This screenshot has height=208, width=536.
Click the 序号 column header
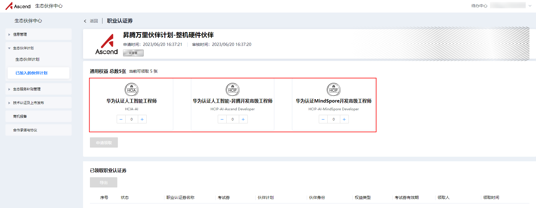[104, 197]
